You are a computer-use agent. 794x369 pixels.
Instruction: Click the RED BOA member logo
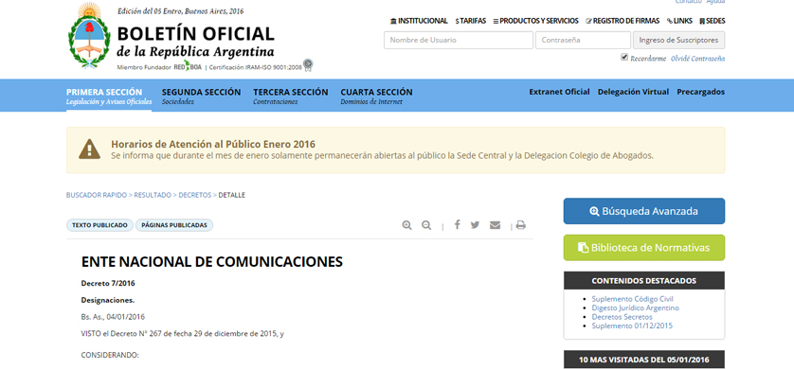coord(188,66)
